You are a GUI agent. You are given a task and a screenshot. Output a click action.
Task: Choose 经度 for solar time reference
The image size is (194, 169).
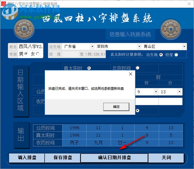coord(176,55)
